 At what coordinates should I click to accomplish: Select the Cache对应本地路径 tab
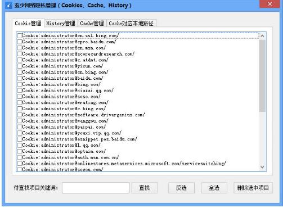[x=131, y=24]
